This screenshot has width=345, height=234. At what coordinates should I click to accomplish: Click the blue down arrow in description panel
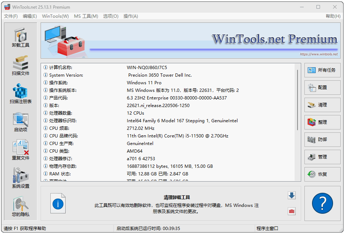[291, 196]
